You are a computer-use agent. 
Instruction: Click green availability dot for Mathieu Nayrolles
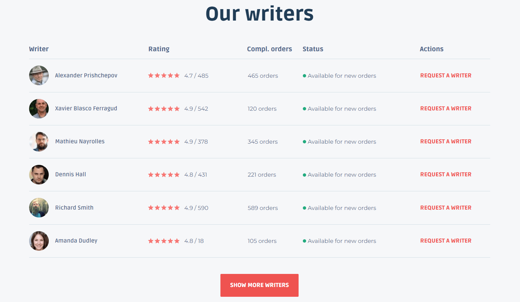(304, 142)
